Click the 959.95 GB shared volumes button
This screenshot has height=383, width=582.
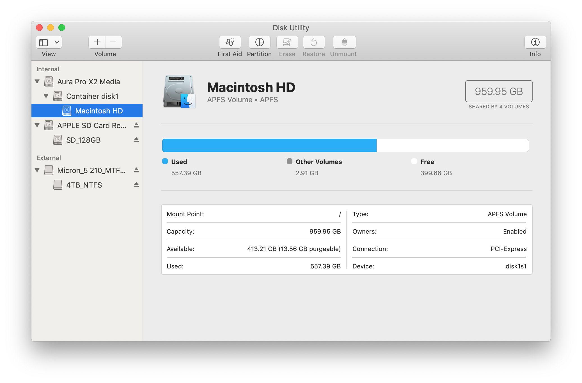(x=498, y=91)
